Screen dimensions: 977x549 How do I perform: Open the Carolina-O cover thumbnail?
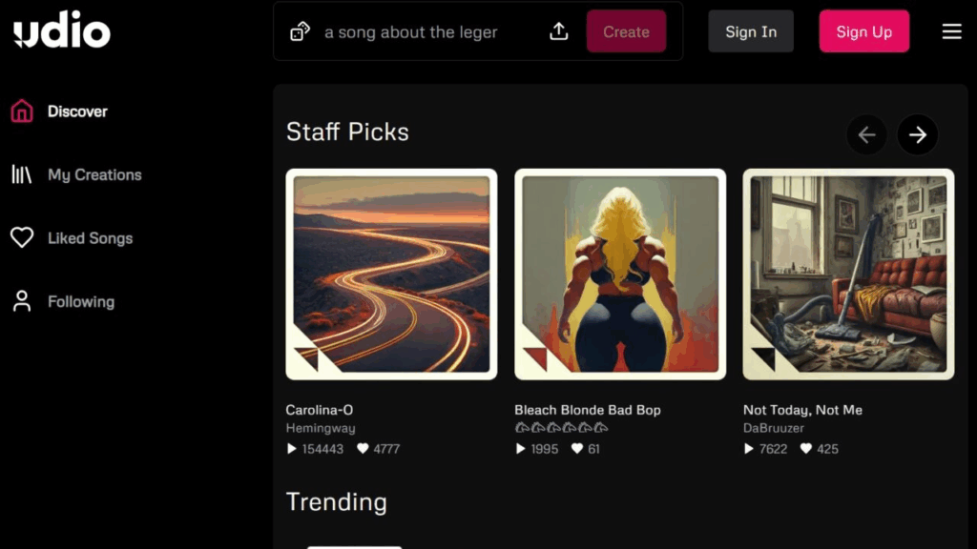[x=391, y=274]
